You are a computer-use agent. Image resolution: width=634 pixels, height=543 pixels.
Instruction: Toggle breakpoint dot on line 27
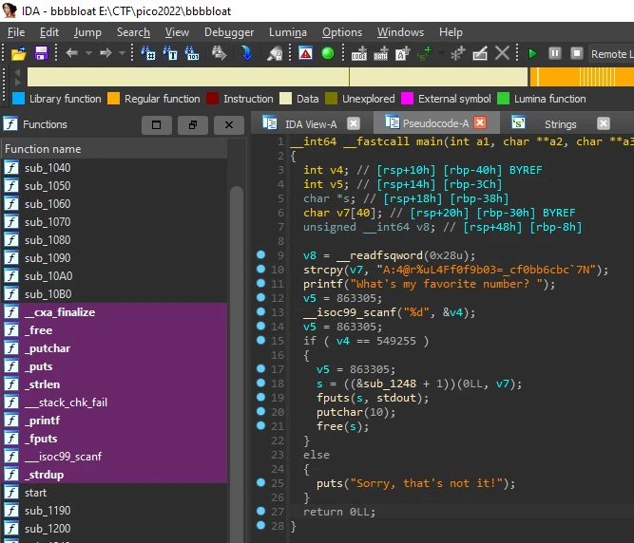[260, 511]
